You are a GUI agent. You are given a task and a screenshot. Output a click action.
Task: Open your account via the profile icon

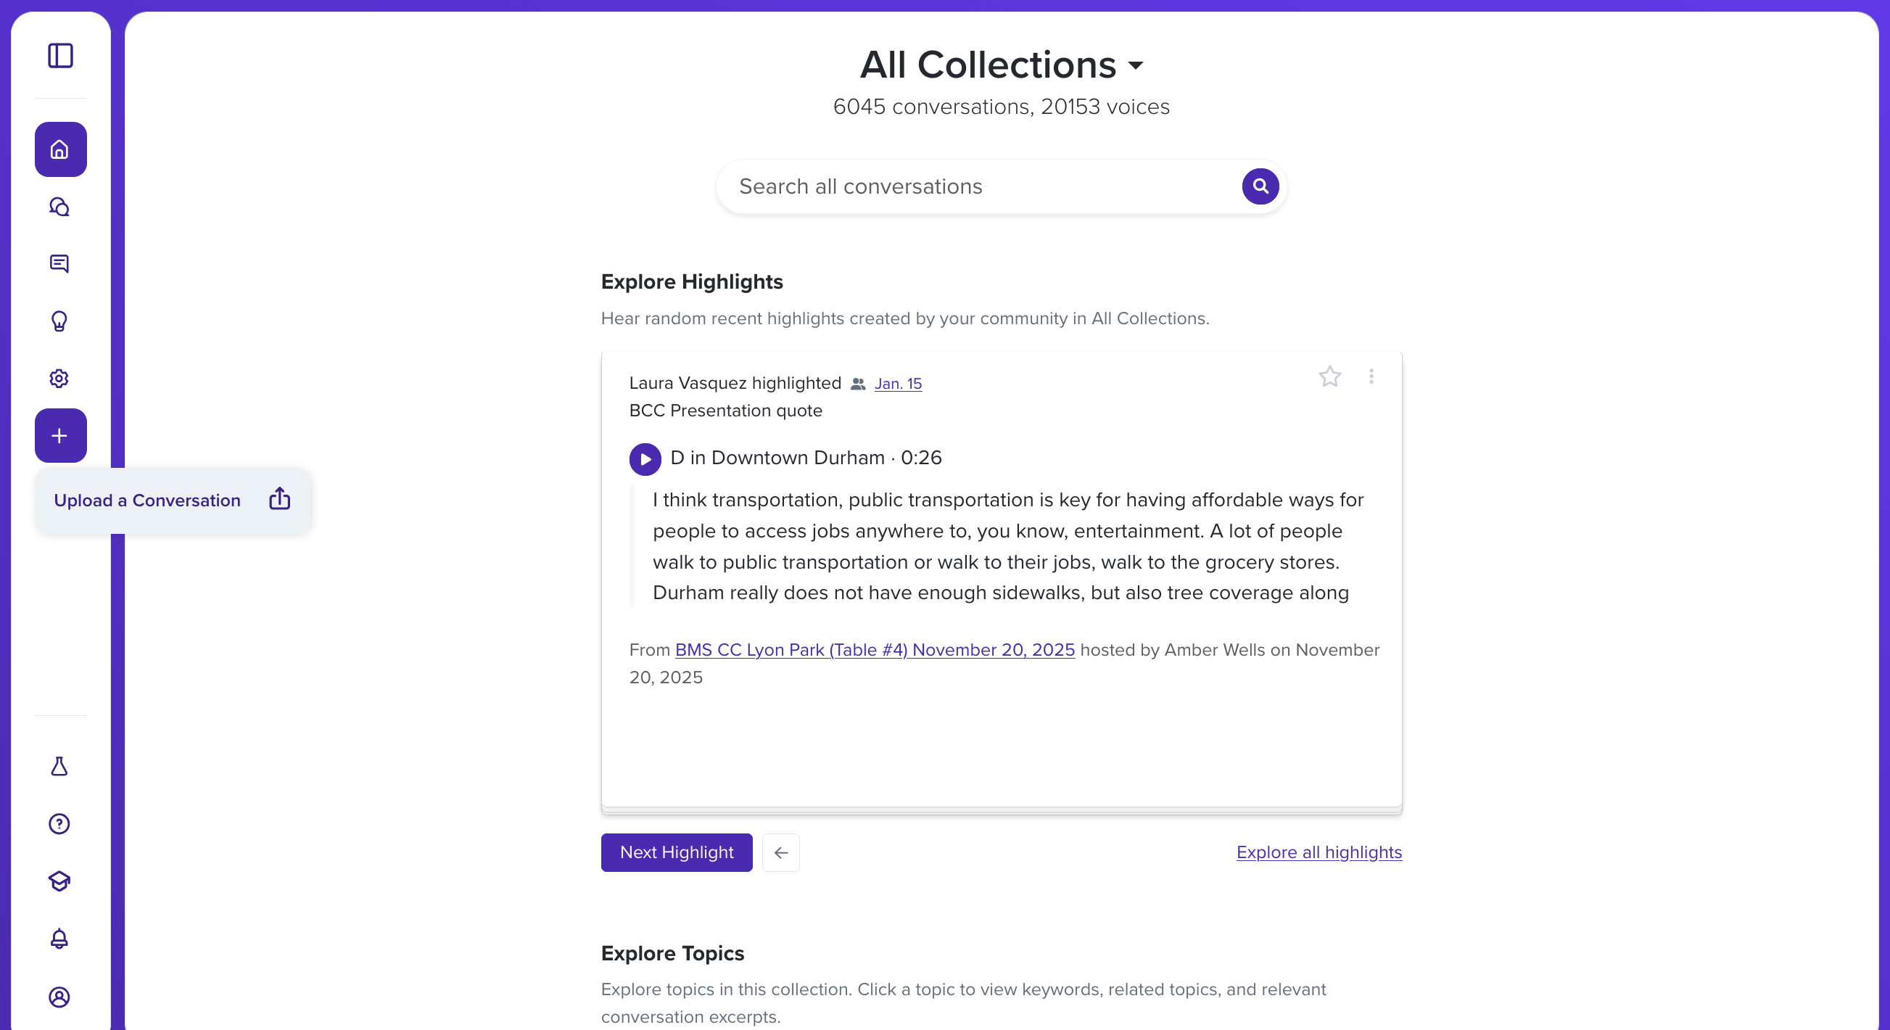59,997
